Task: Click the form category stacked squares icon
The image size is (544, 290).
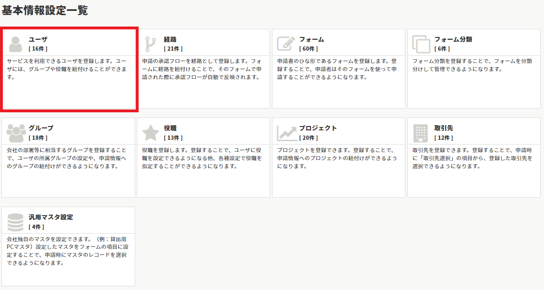Action: (x=421, y=44)
